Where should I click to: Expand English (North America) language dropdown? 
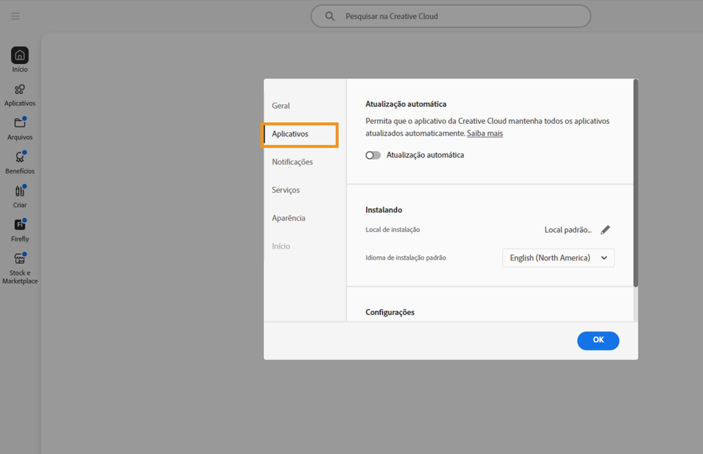[x=558, y=258]
